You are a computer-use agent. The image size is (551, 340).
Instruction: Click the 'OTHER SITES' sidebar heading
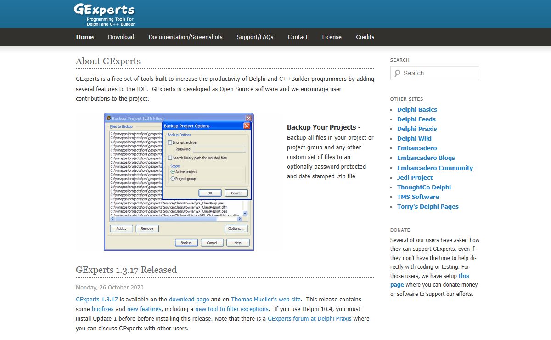[407, 99]
